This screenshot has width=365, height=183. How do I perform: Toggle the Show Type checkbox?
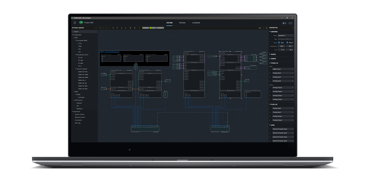click(x=279, y=43)
